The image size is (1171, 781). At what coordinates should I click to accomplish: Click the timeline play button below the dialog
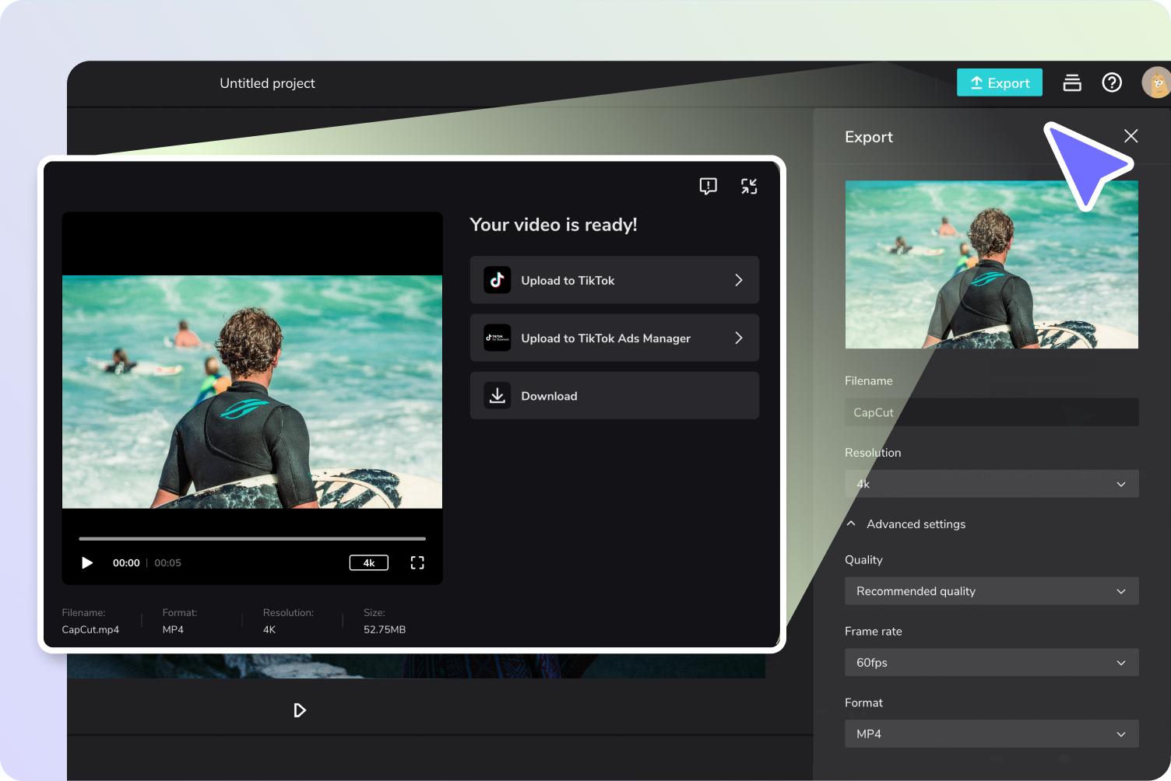coord(300,710)
